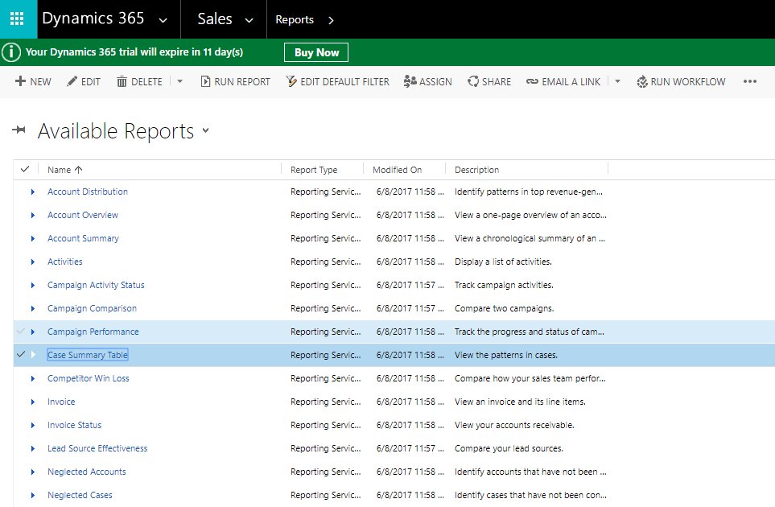Open the more commands ellipsis
Viewport: 775px width, 507px height.
(750, 81)
